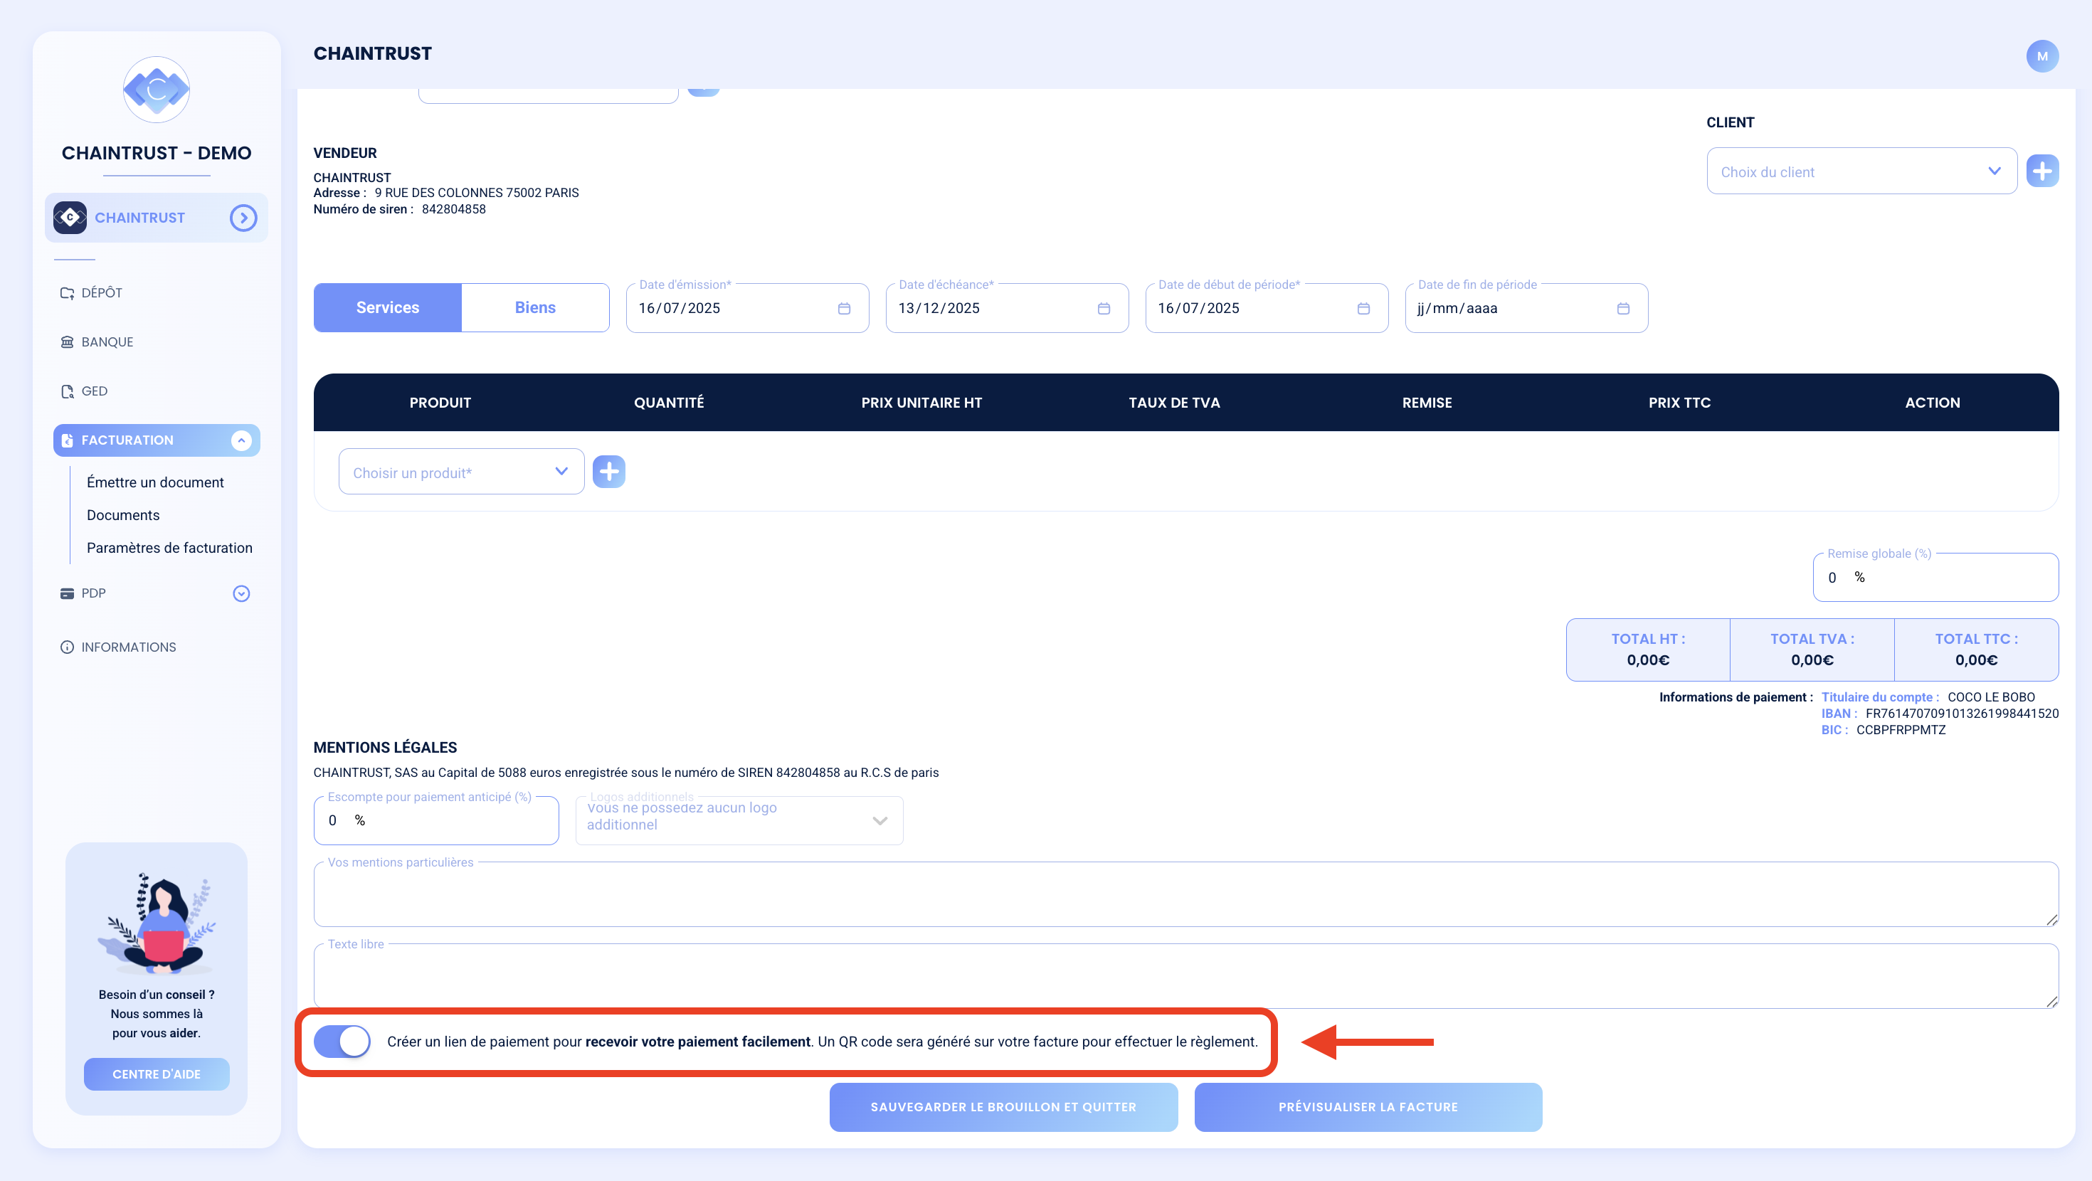Screen dimensions: 2092x1181
Task: Click Prévisualiser la facture button
Action: tap(1368, 1107)
